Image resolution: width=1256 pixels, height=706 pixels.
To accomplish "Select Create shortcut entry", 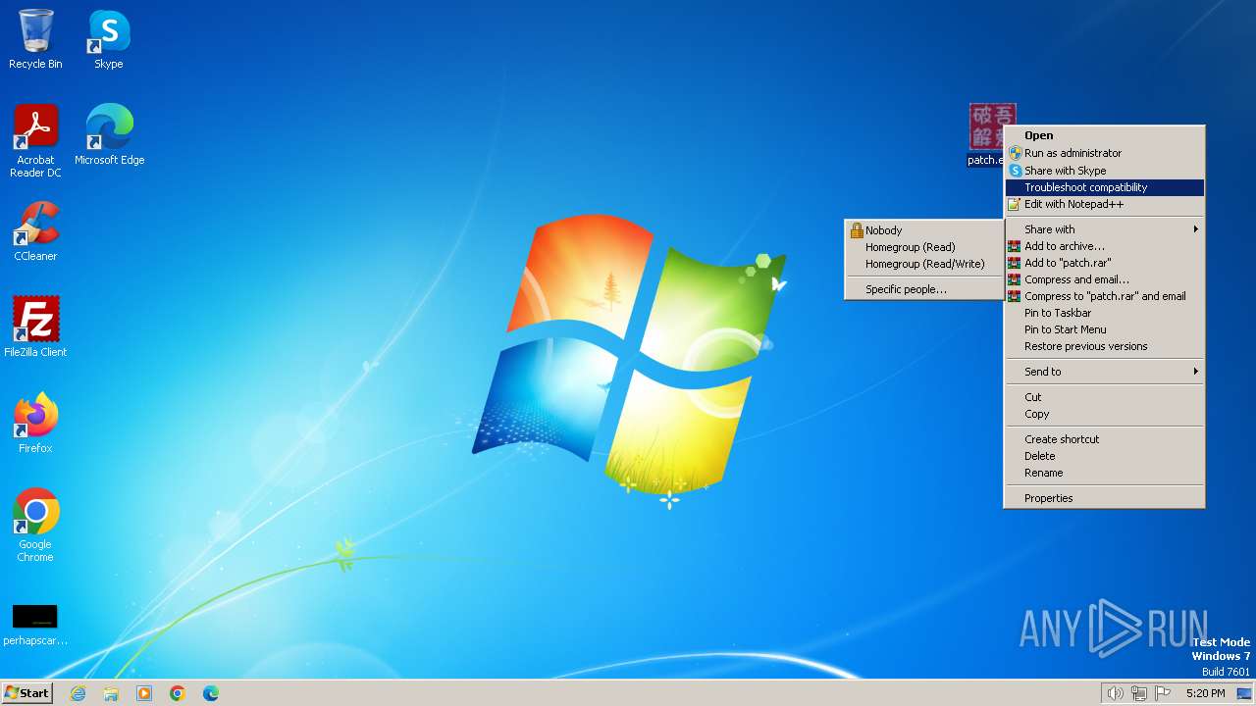I will (x=1105, y=439).
